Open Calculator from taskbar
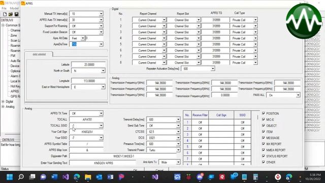Image resolution: width=325 pixels, height=183 pixels. 255,177
